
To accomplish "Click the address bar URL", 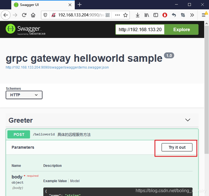I will (x=81, y=15).
